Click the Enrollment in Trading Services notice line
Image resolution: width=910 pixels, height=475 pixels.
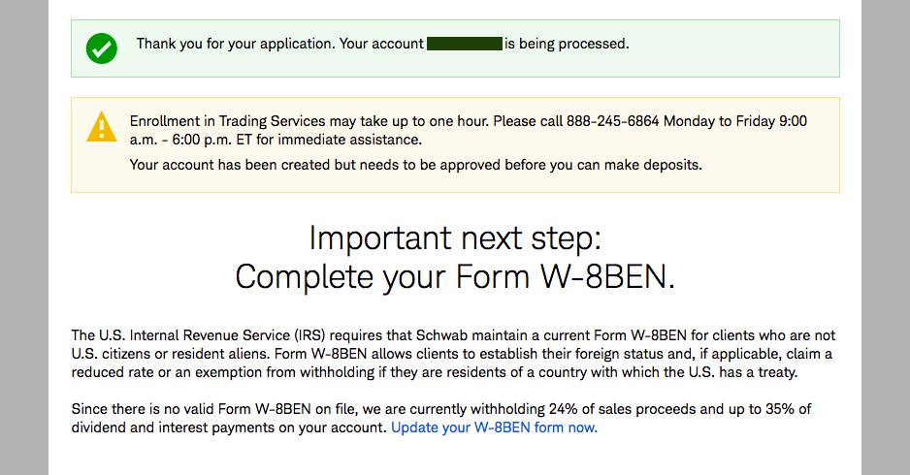468,121
